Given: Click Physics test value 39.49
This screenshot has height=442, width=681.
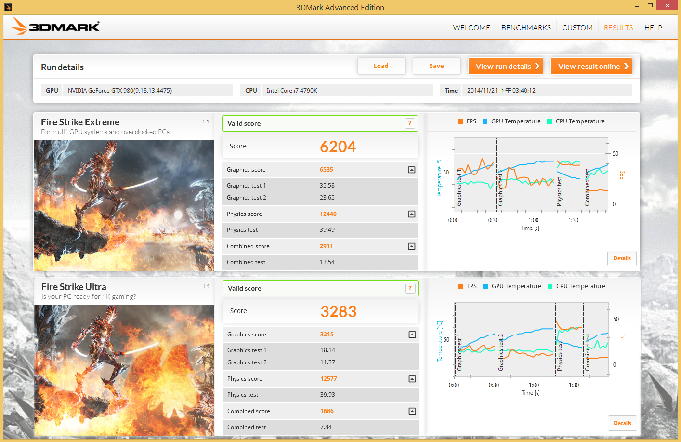Looking at the screenshot, I should click(x=327, y=230).
